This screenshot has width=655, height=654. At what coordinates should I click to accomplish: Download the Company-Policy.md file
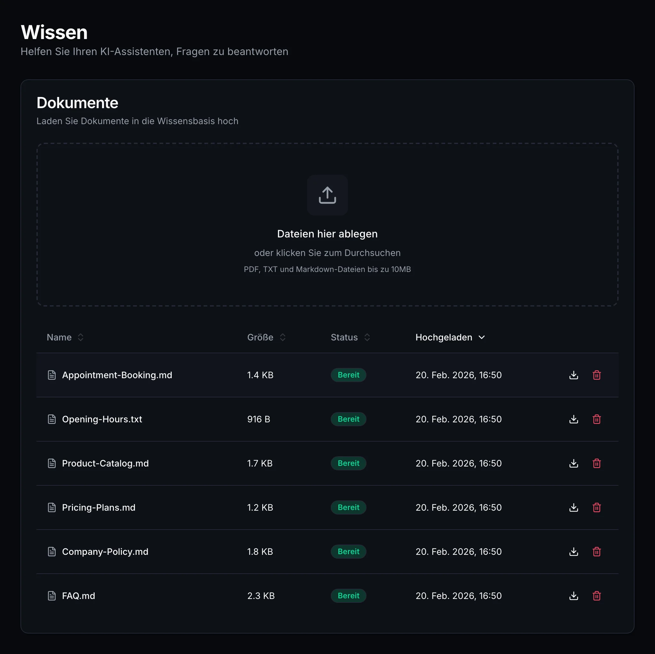point(573,552)
